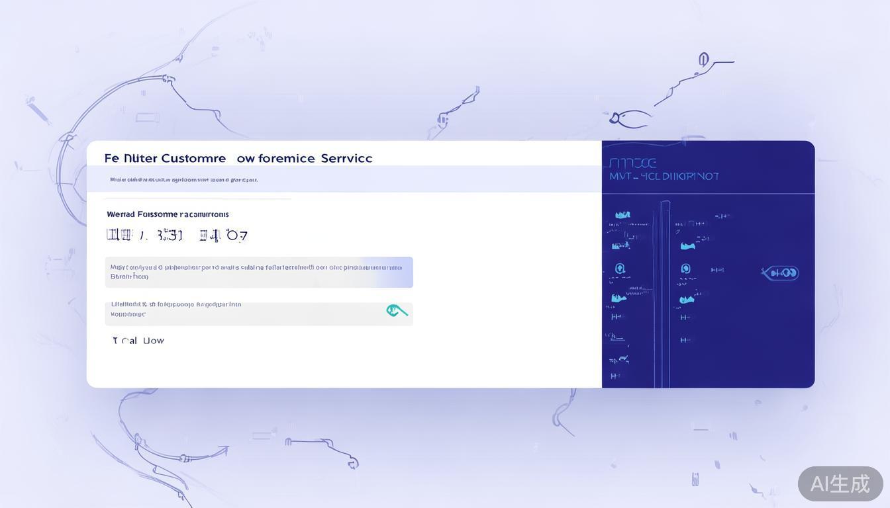Click the teal eye icon in the gray field
Screen dimensions: 890x508
pos(397,310)
